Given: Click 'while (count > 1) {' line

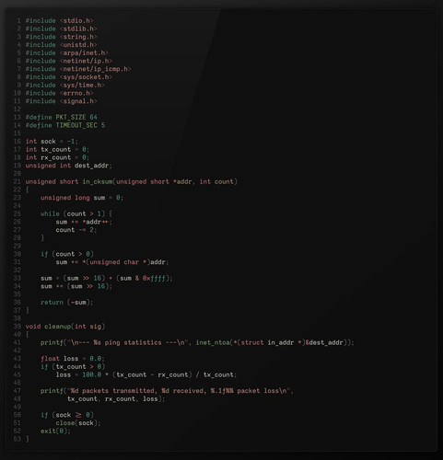Looking at the screenshot, I should coord(76,213).
